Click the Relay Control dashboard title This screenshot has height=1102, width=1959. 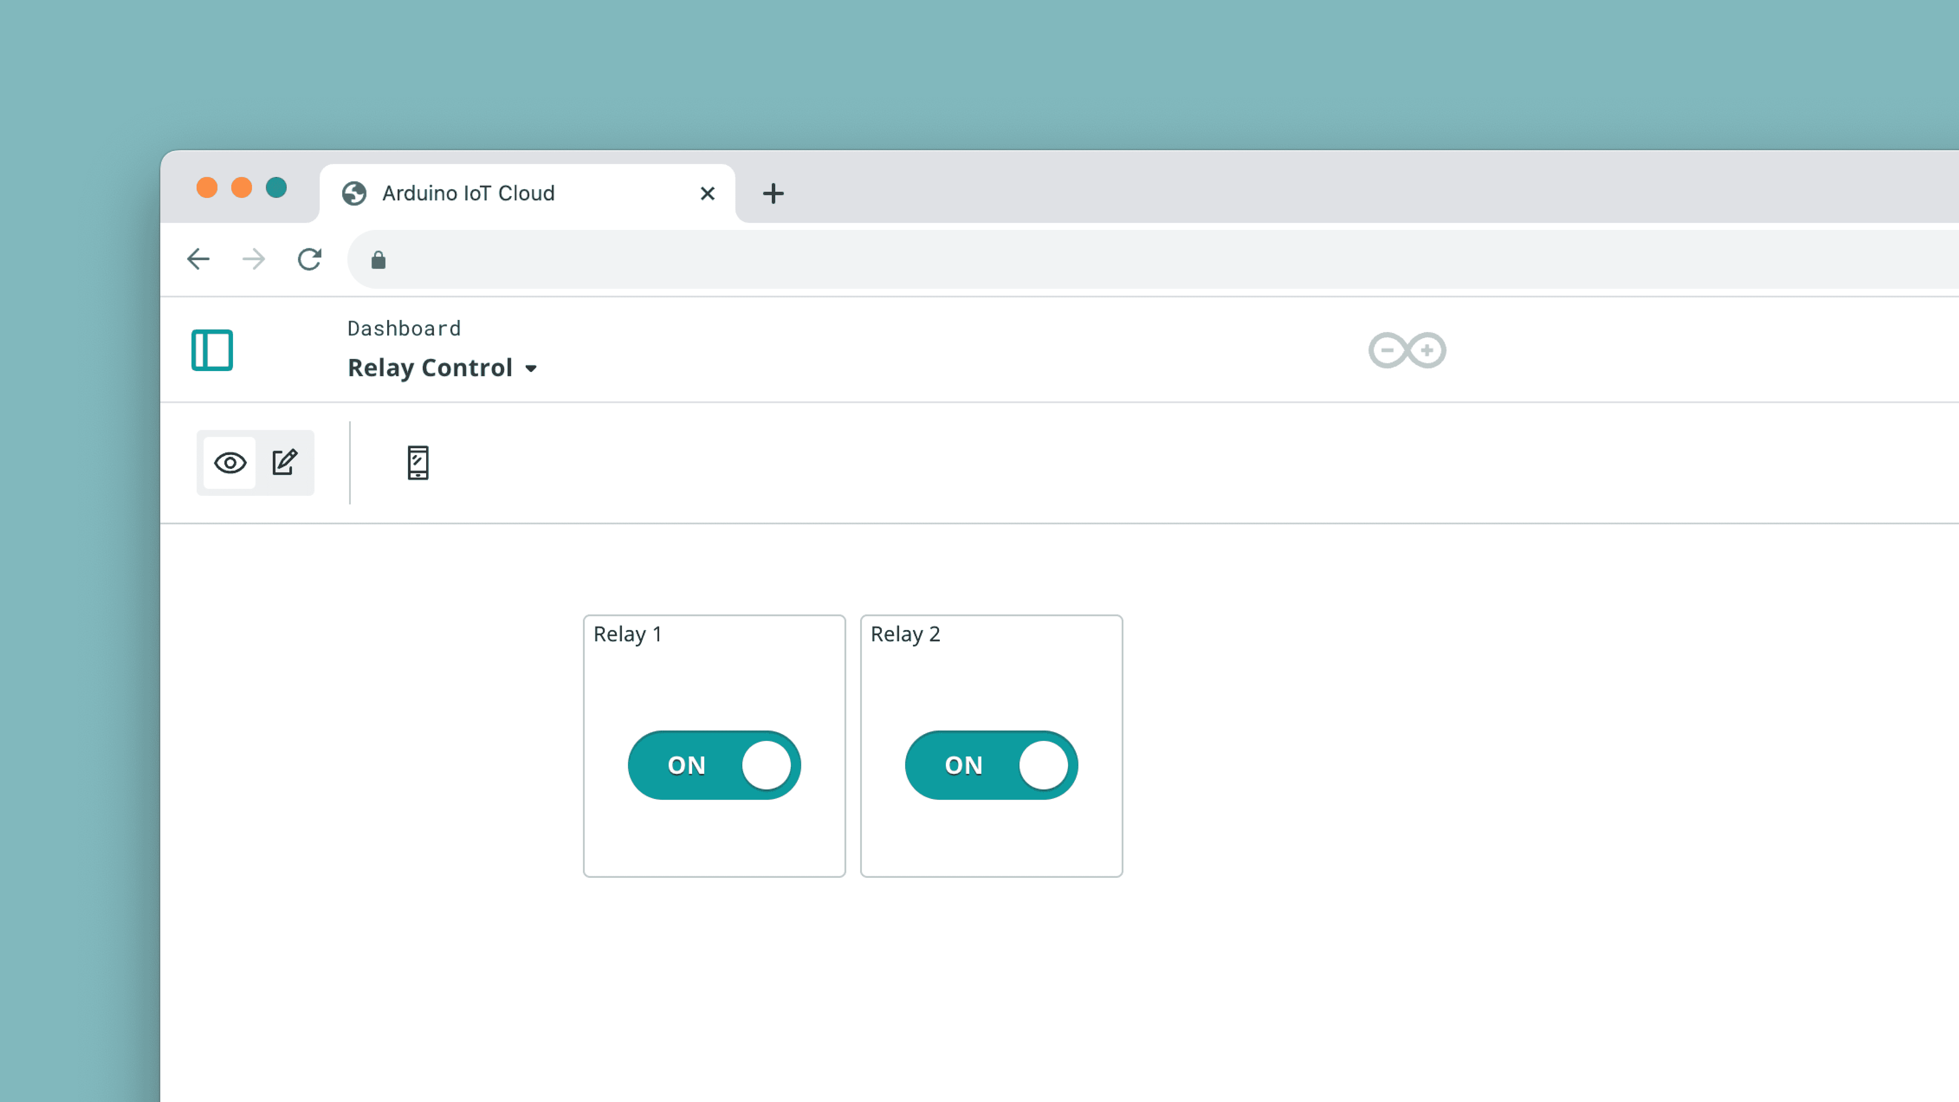click(x=430, y=368)
